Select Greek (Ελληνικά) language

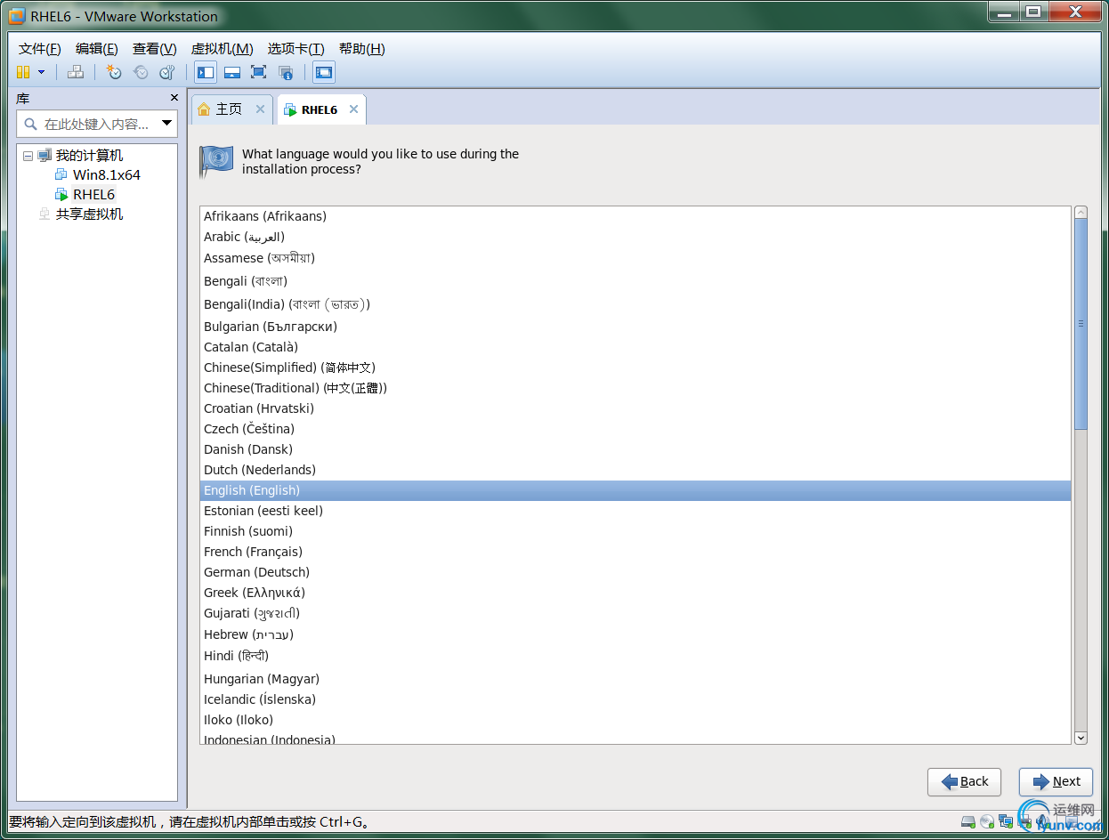[635, 593]
